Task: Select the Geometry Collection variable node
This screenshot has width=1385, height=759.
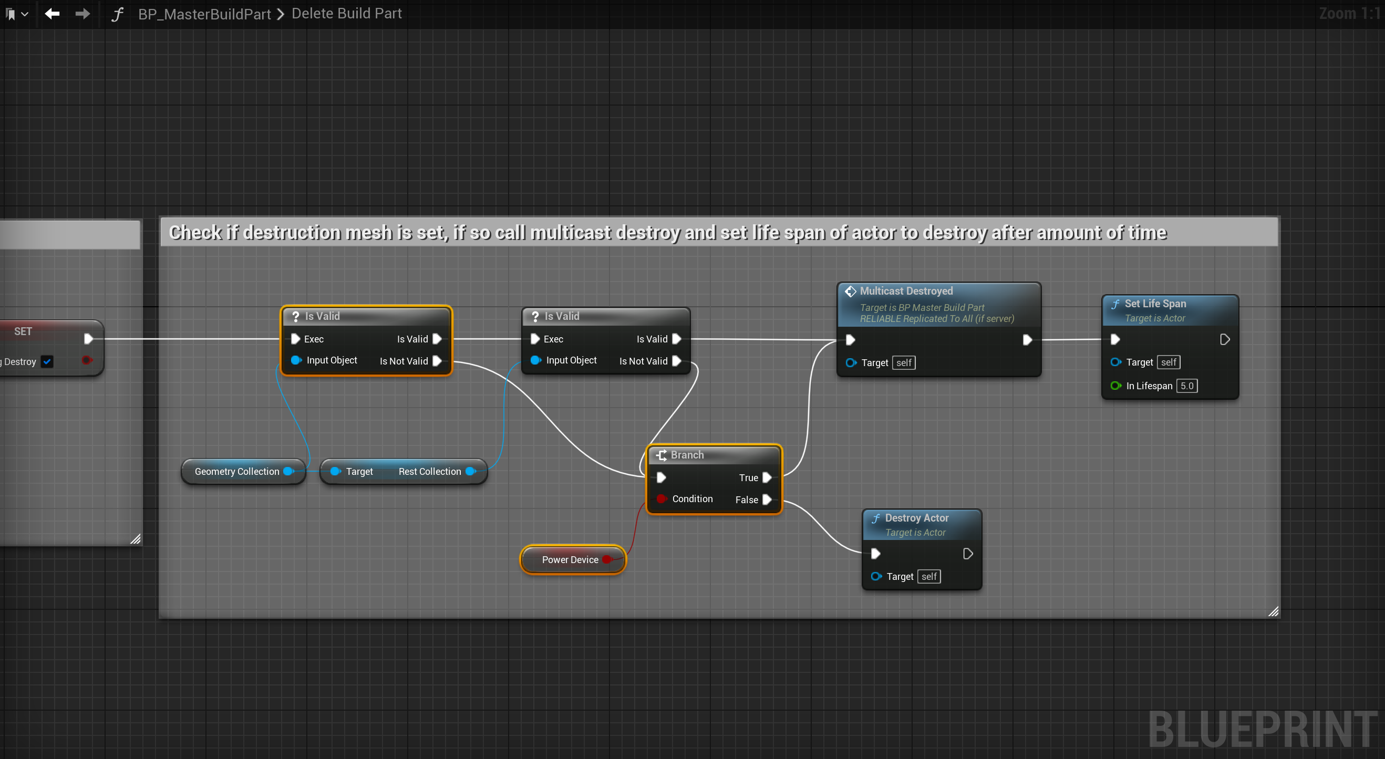Action: (236, 471)
